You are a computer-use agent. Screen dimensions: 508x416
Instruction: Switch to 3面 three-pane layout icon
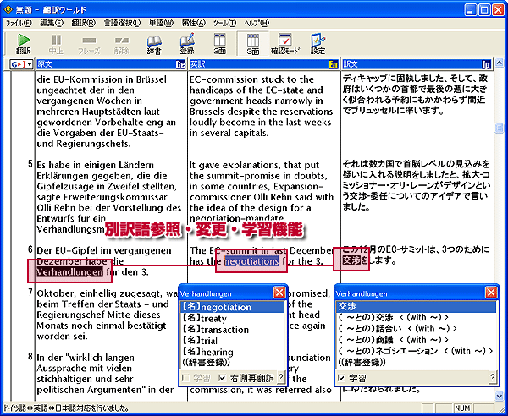coord(253,44)
